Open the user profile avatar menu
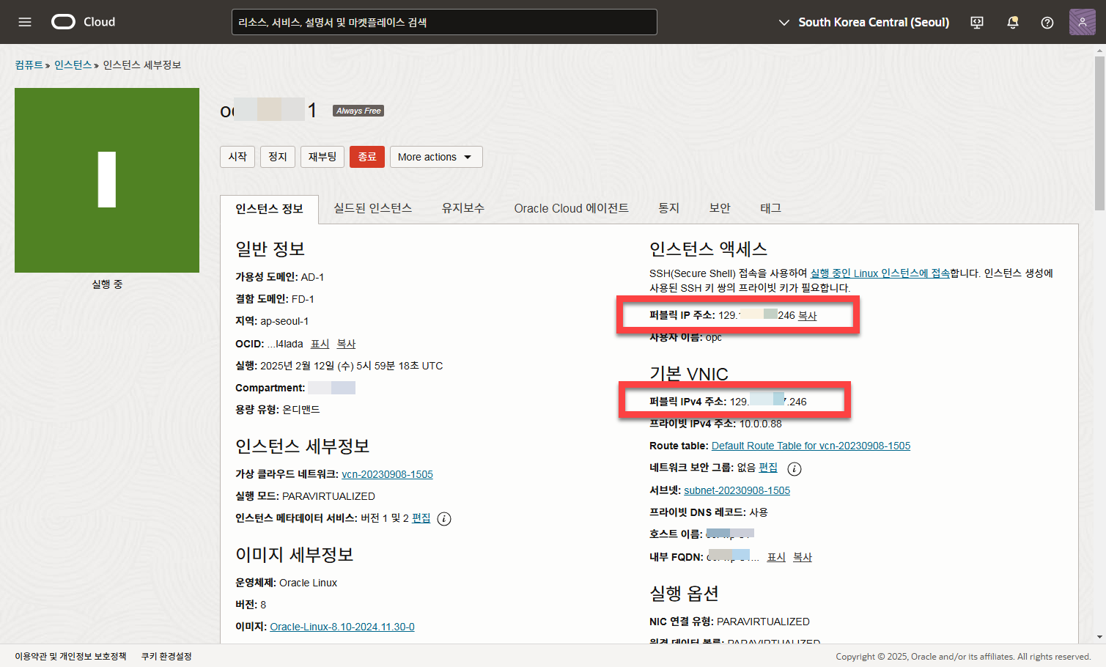 (1082, 22)
